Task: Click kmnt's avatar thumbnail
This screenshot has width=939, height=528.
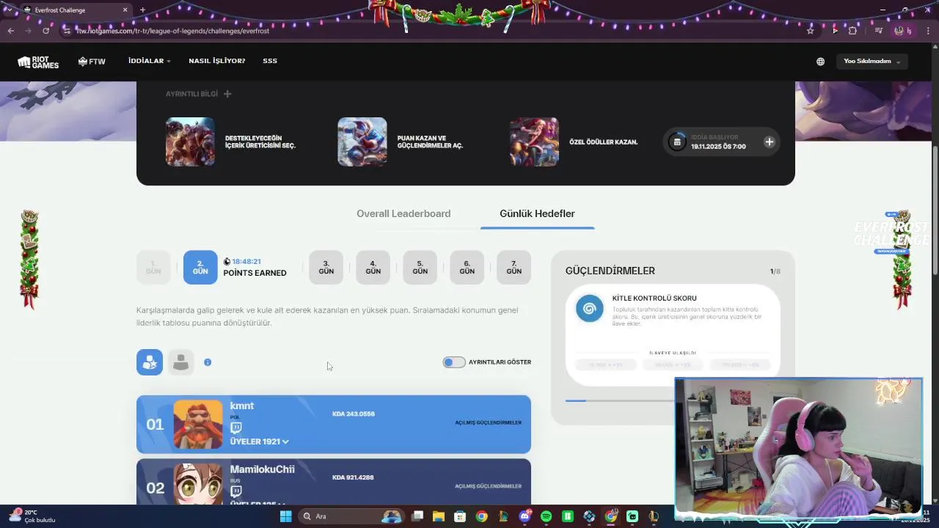Action: (x=198, y=425)
